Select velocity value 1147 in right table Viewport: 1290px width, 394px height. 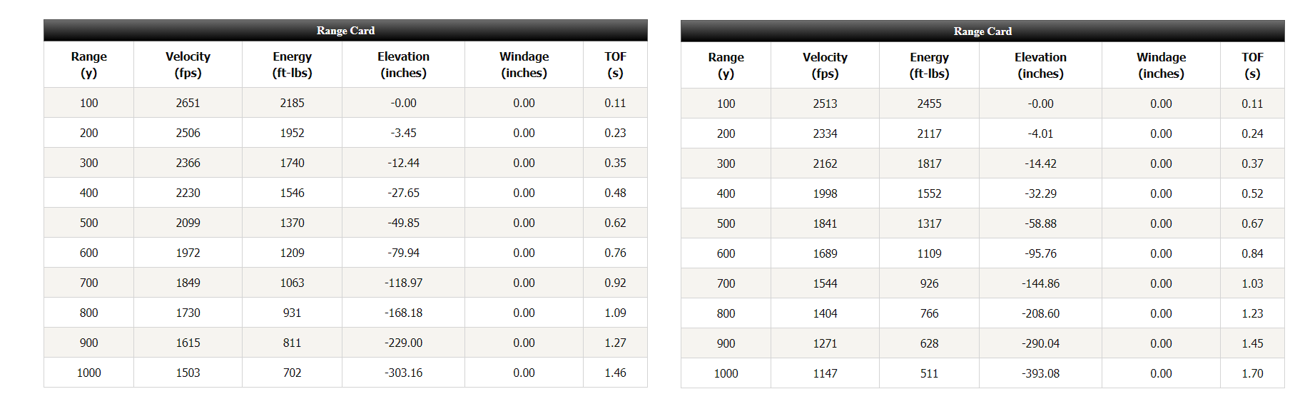[x=825, y=373]
